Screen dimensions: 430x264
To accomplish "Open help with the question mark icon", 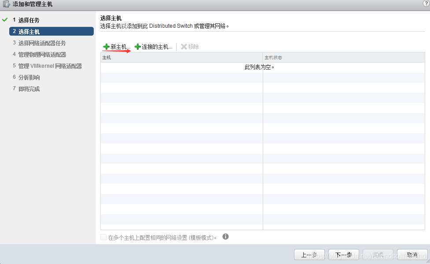I will click(x=426, y=4).
